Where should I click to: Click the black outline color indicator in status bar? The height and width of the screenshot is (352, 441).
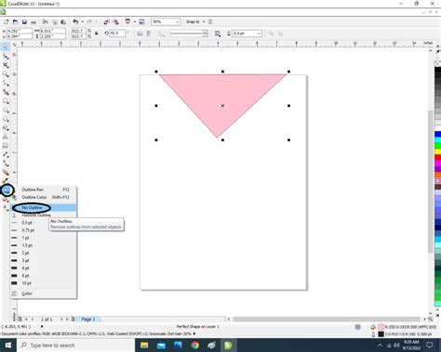coord(381,334)
